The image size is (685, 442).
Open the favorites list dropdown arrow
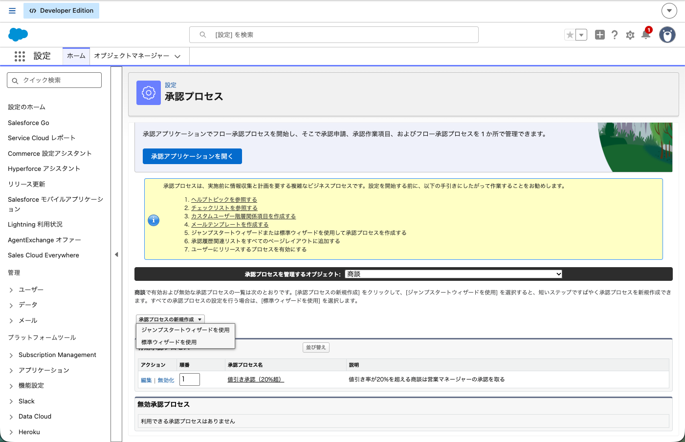coord(581,35)
